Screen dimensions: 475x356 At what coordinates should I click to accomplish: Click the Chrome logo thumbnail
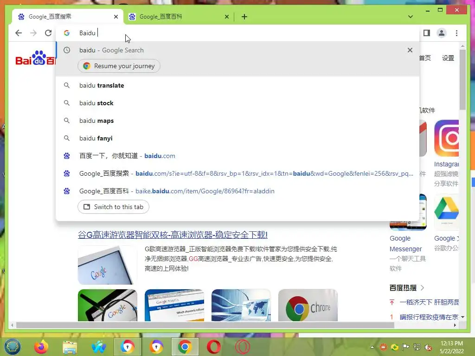308,305
